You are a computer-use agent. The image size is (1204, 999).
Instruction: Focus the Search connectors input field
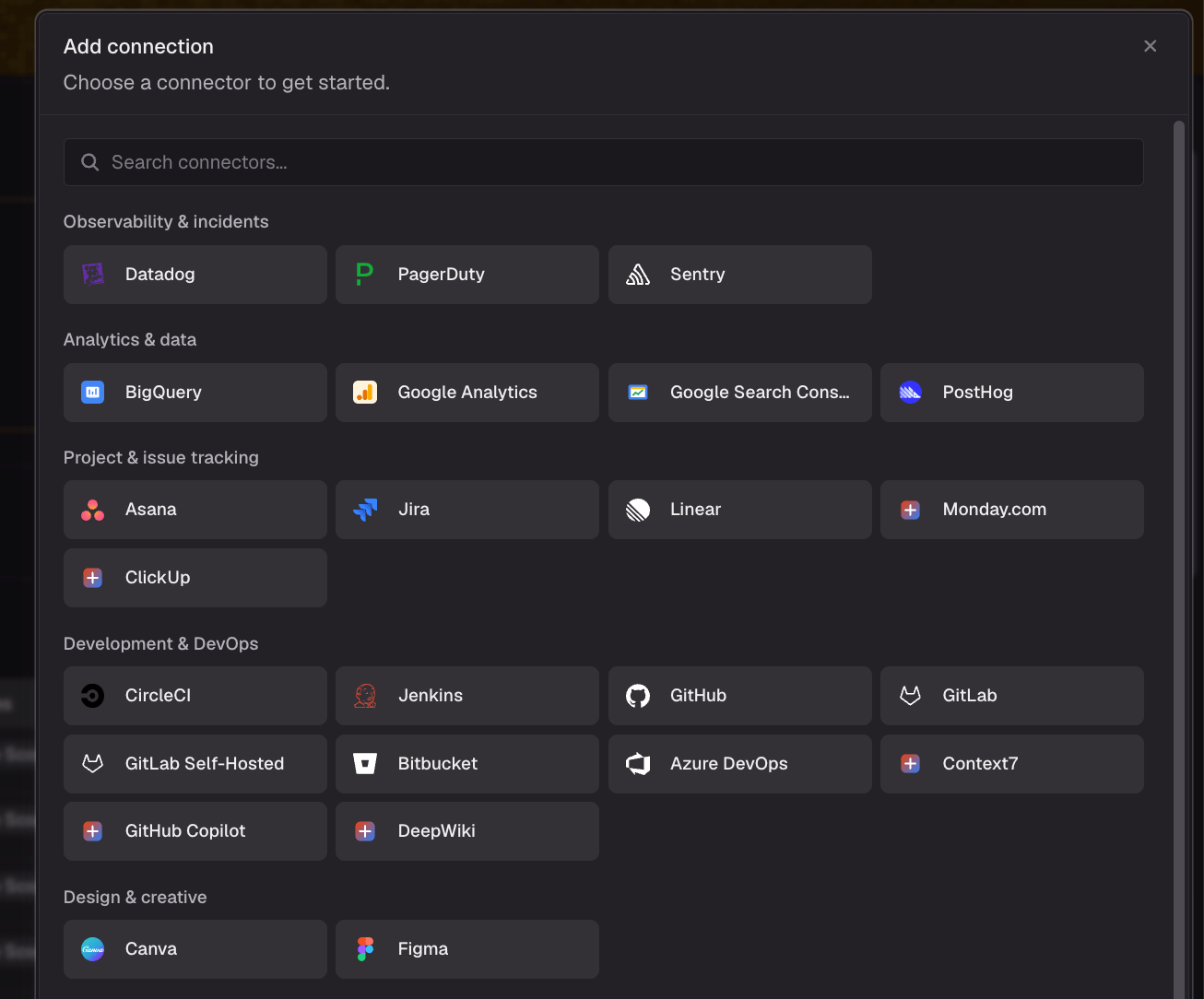604,162
